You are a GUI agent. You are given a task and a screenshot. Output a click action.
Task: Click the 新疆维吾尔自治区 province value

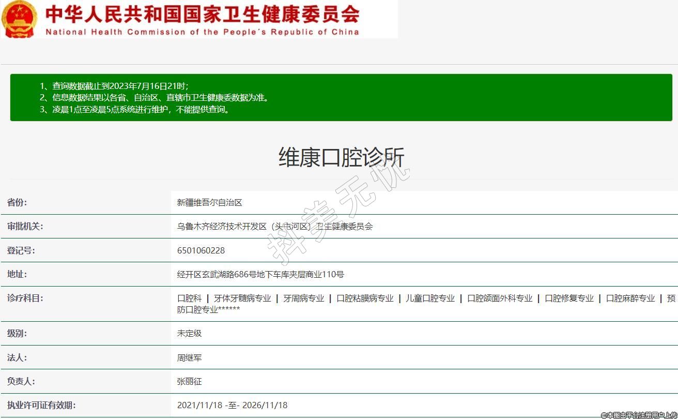click(x=209, y=203)
